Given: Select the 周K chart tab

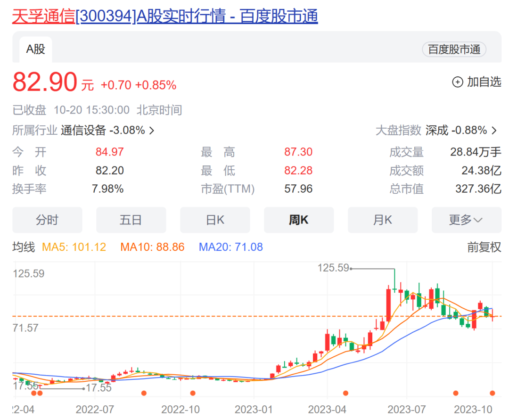Looking at the screenshot, I should [x=299, y=220].
